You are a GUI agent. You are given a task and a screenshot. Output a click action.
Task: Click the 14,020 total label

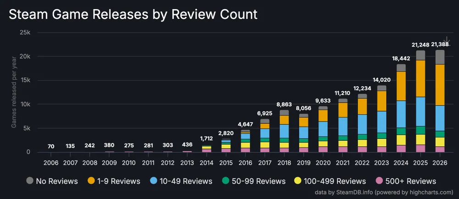(382, 80)
